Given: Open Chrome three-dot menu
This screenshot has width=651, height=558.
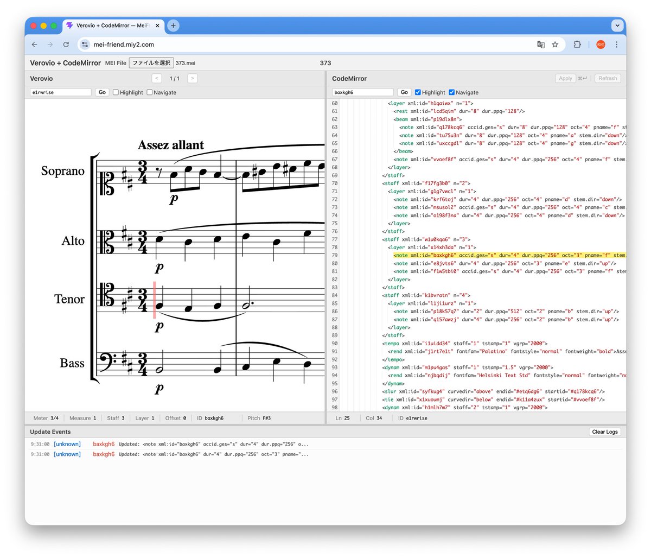Looking at the screenshot, I should [616, 45].
